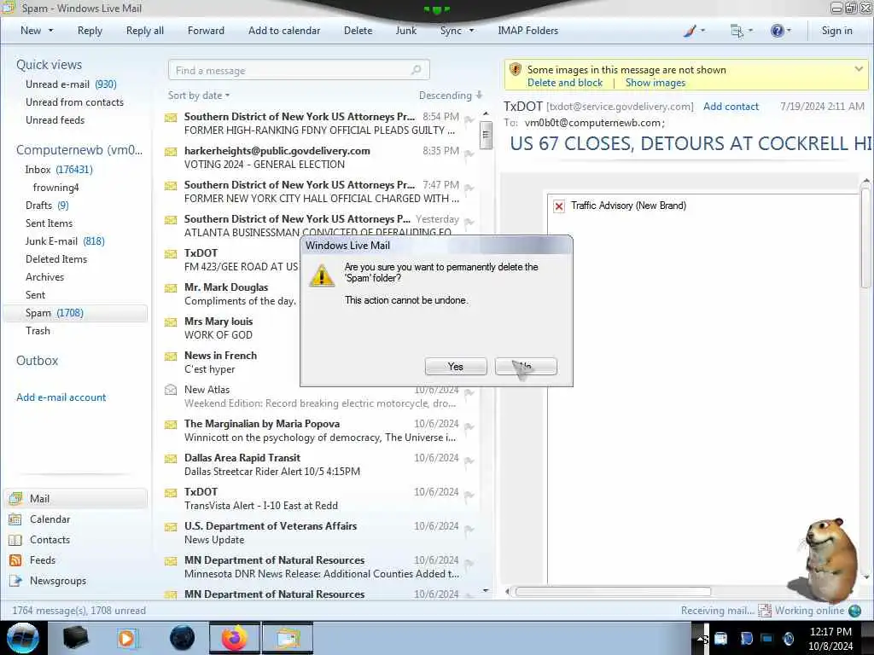This screenshot has width=874, height=655.
Task: Click message list scroll down arrow
Action: [486, 590]
